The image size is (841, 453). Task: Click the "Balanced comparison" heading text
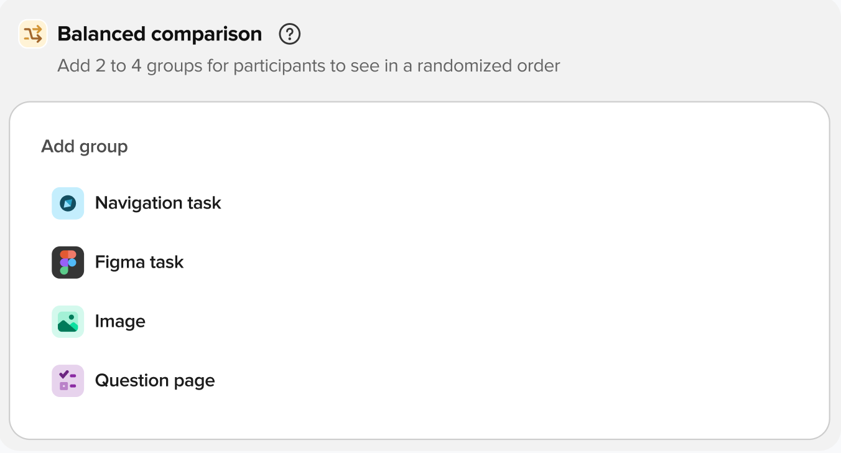tap(159, 34)
